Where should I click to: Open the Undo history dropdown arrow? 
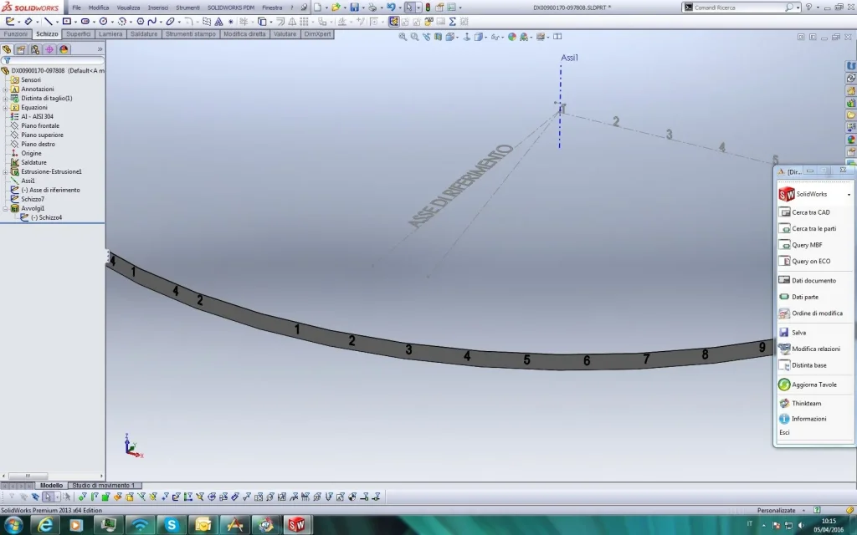point(400,8)
